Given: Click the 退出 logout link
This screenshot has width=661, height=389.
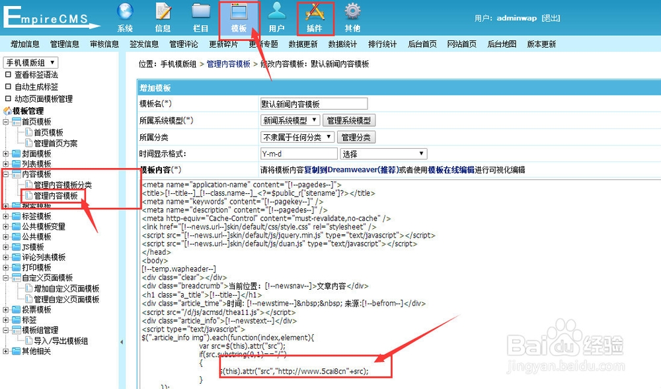Looking at the screenshot, I should (551, 18).
